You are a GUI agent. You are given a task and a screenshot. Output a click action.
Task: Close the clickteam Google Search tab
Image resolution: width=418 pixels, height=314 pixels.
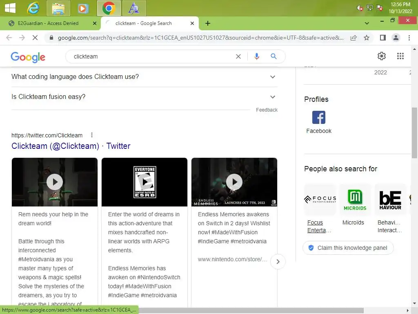tap(192, 23)
